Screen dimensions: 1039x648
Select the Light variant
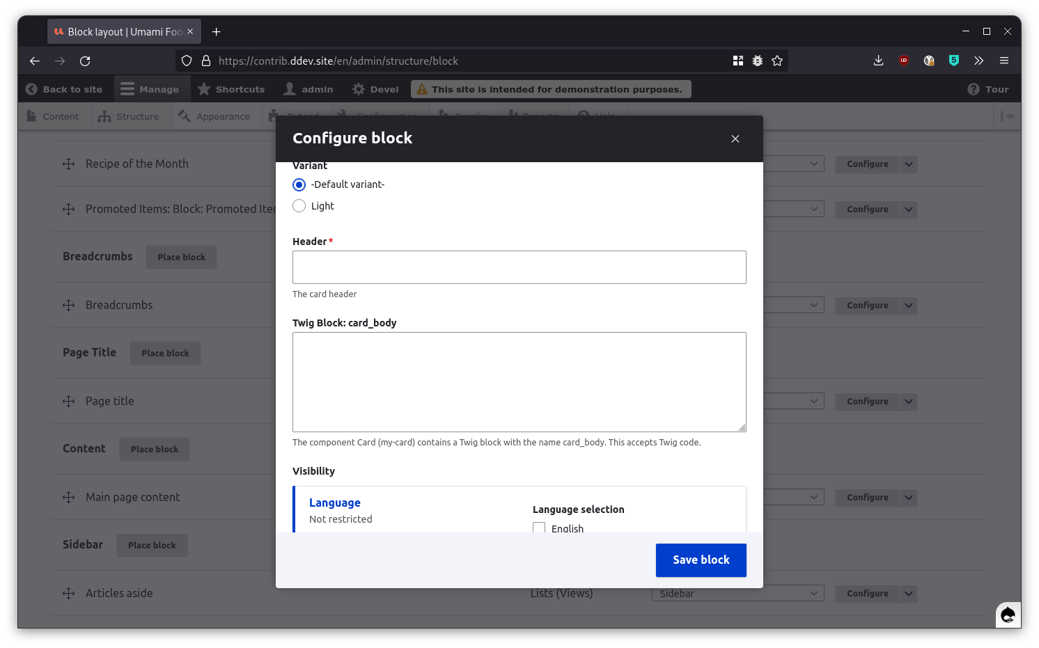click(299, 205)
